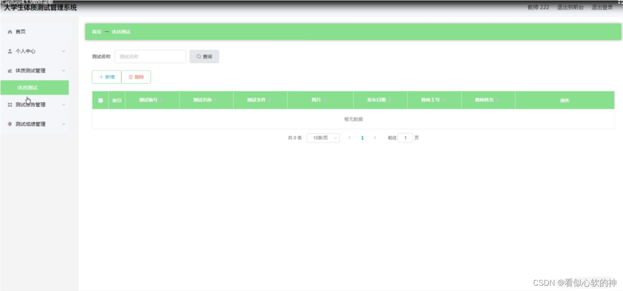Click the 暂无数据 empty table message

tap(353, 119)
